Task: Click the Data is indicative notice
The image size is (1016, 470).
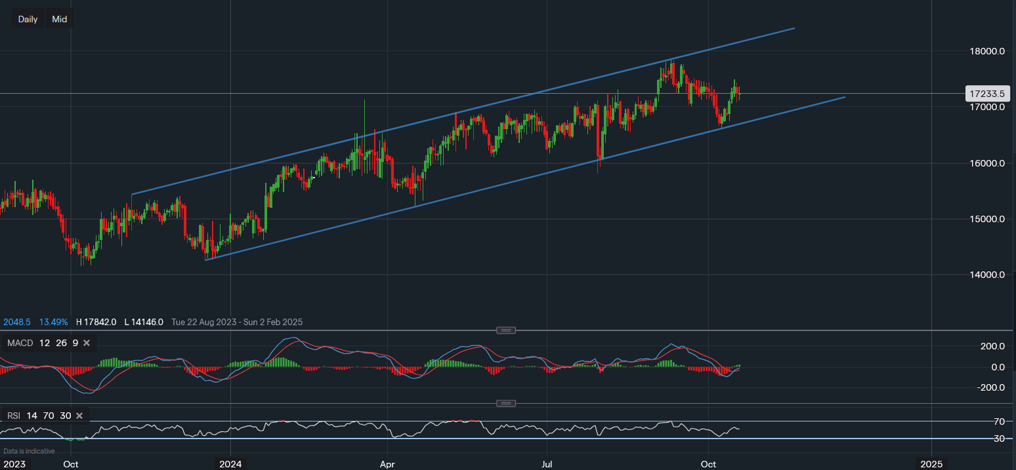Action: click(30, 451)
